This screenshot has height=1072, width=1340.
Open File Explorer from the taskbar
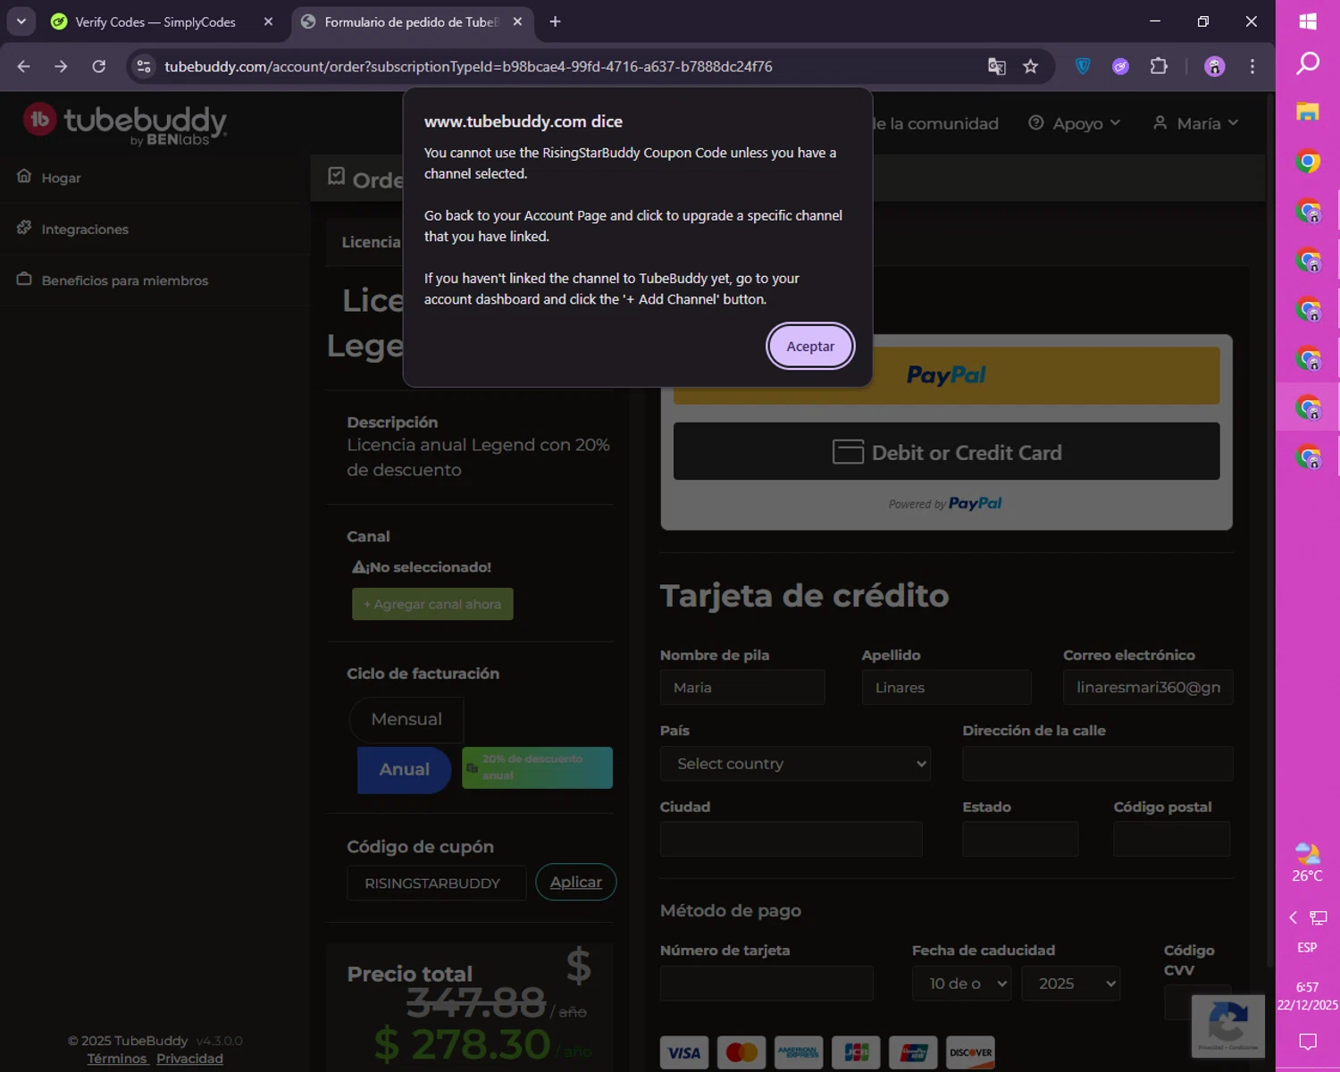point(1308,112)
